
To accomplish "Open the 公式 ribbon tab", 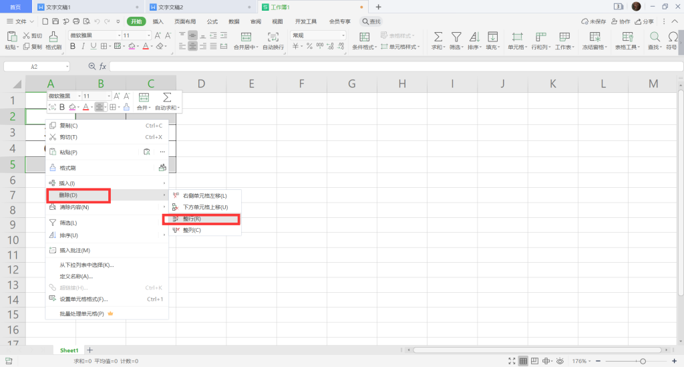I will 212,21.
